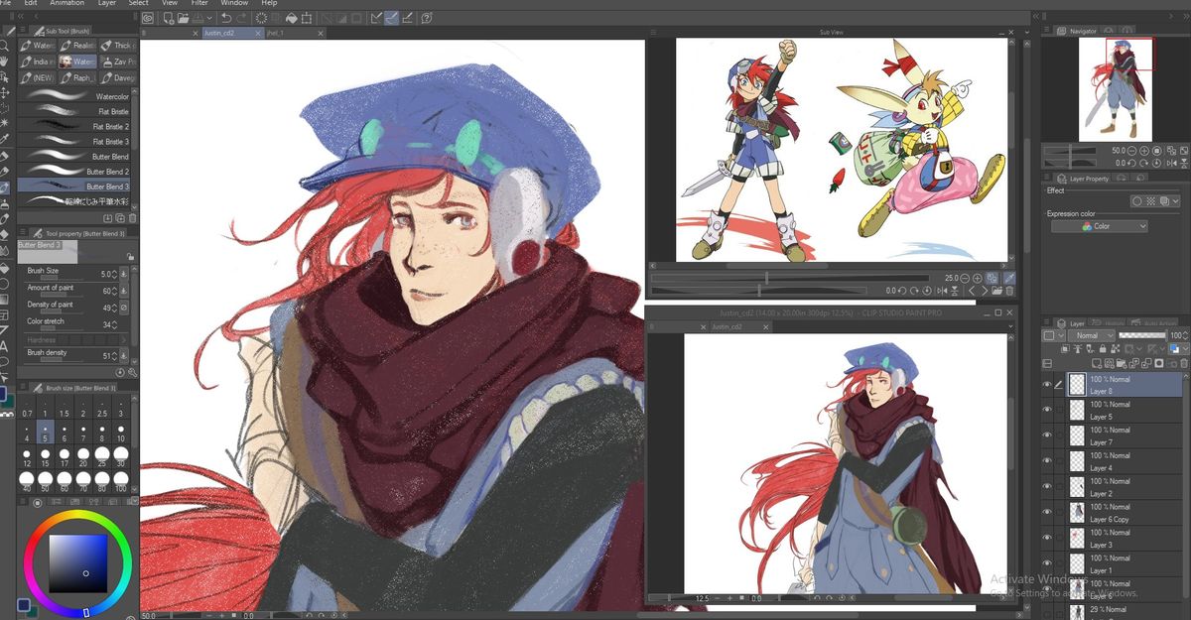Image resolution: width=1191 pixels, height=620 pixels.
Task: Hide Layer 2 with its eye icon
Action: click(x=1046, y=487)
